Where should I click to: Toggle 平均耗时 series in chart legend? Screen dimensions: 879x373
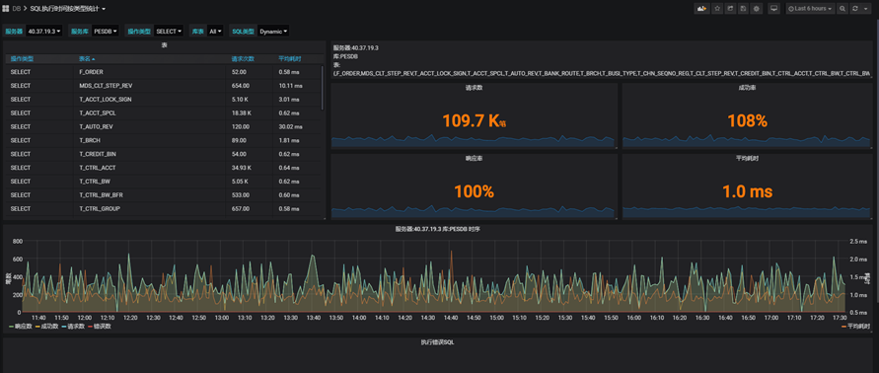click(x=856, y=327)
